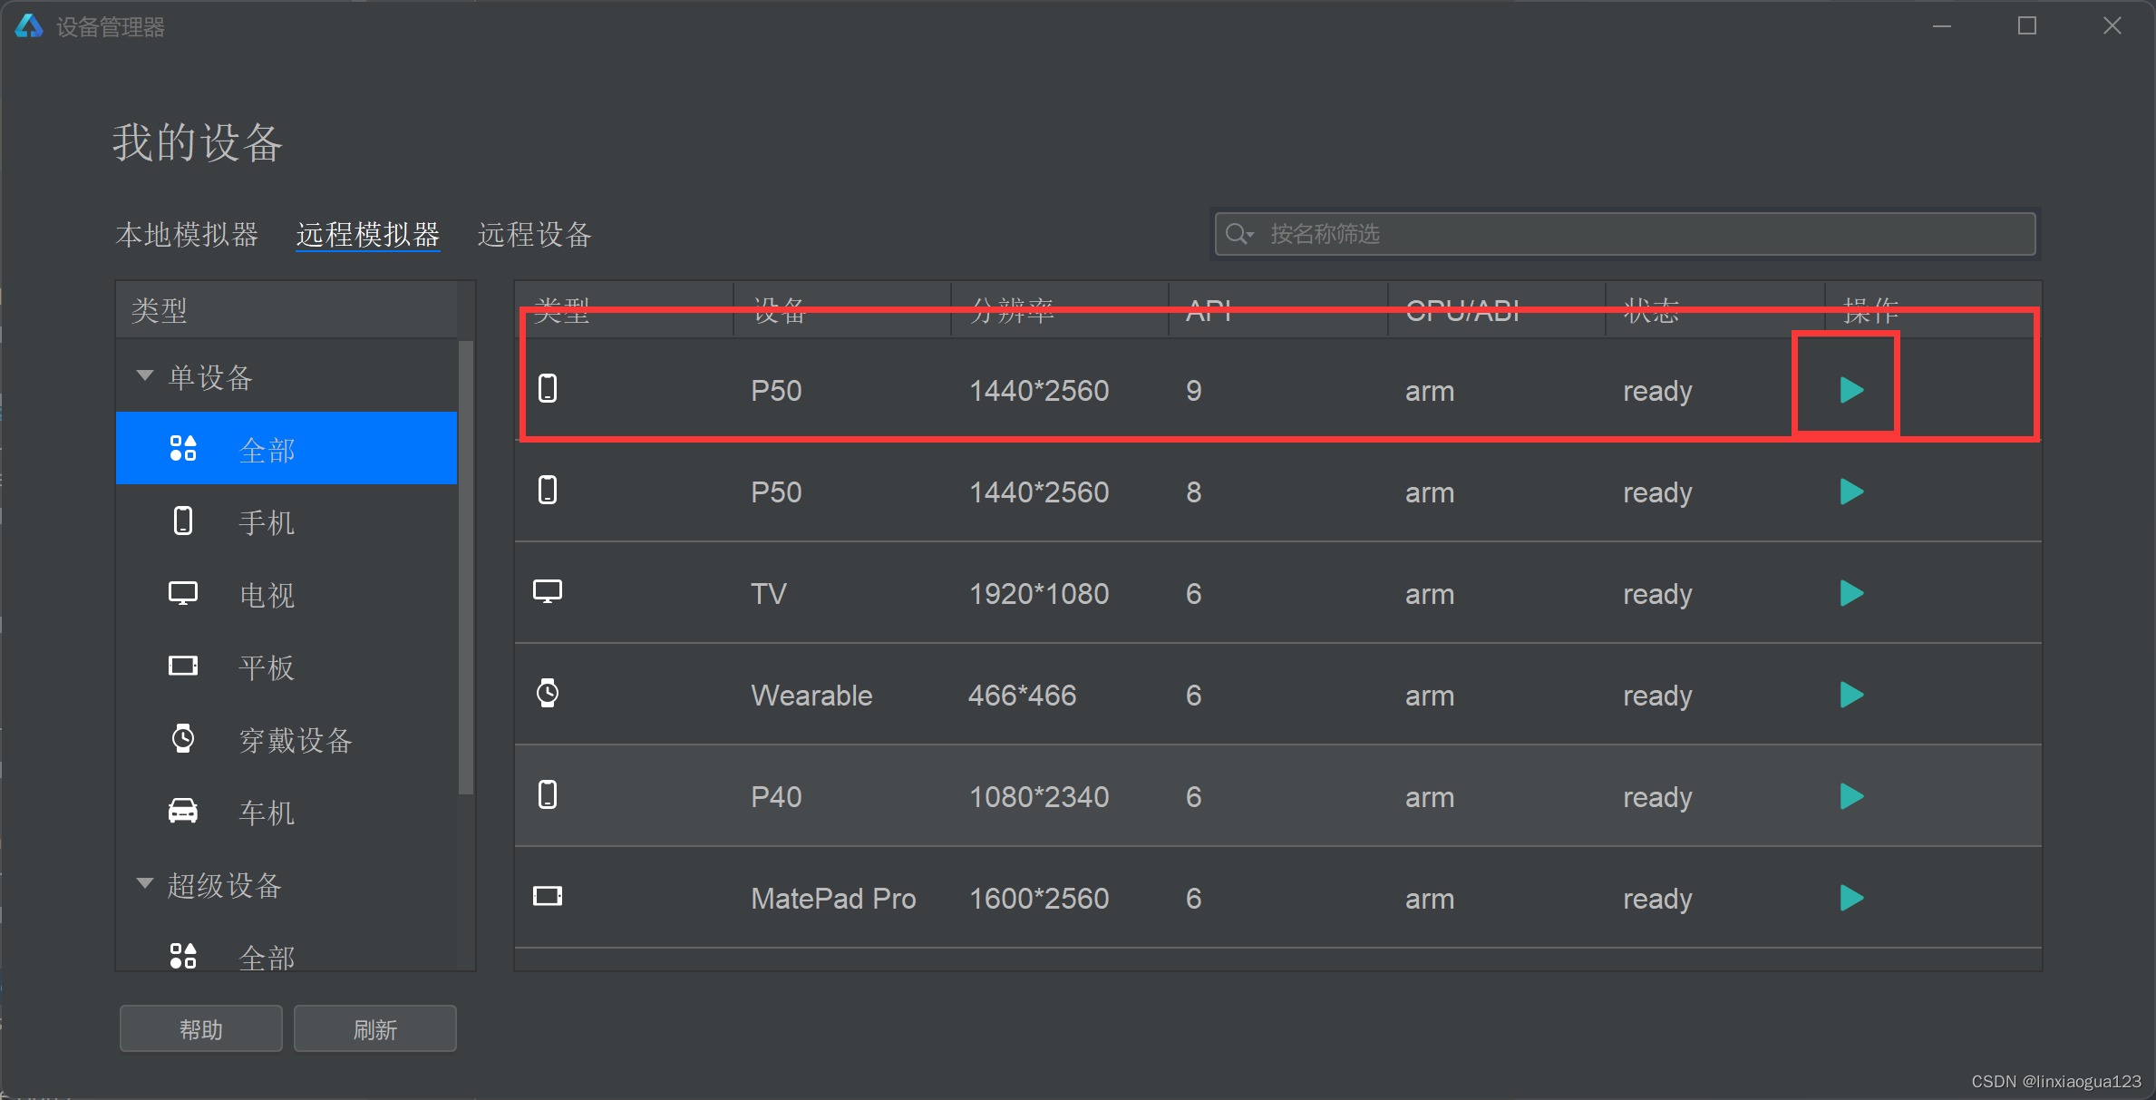Image resolution: width=2156 pixels, height=1100 pixels.
Task: Click the 466*466 resolution cell
Action: 1022,696
